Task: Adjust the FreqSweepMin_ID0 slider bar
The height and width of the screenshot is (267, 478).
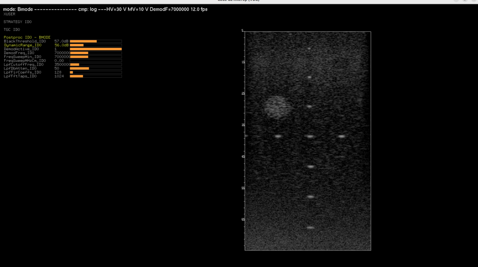Action: coord(96,57)
